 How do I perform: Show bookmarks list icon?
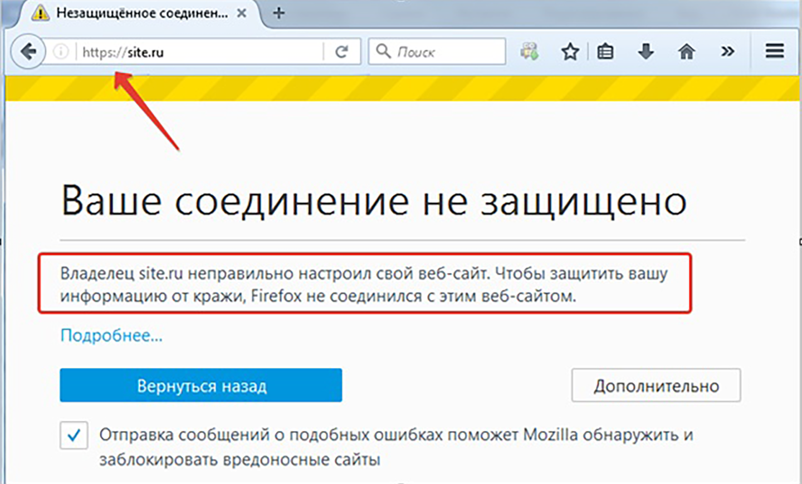605,52
